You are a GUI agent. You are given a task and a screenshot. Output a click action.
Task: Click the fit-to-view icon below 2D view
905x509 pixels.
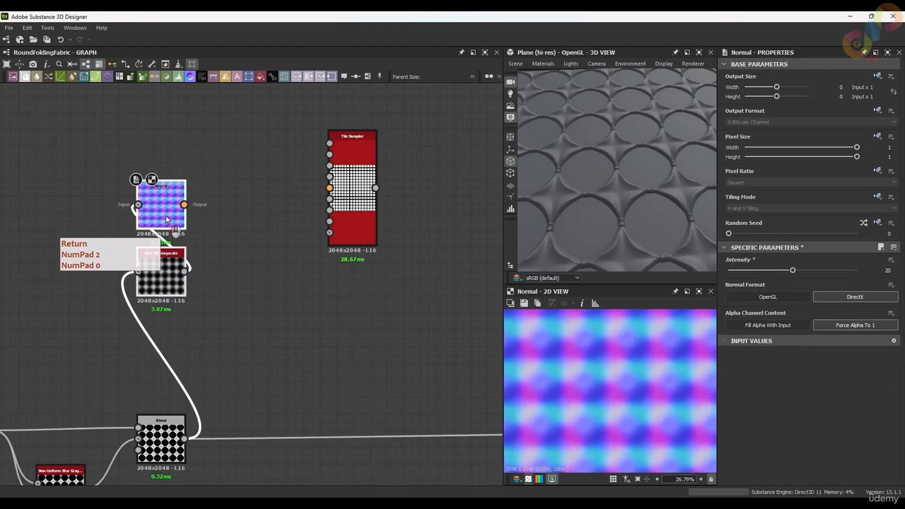pyautogui.click(x=638, y=479)
